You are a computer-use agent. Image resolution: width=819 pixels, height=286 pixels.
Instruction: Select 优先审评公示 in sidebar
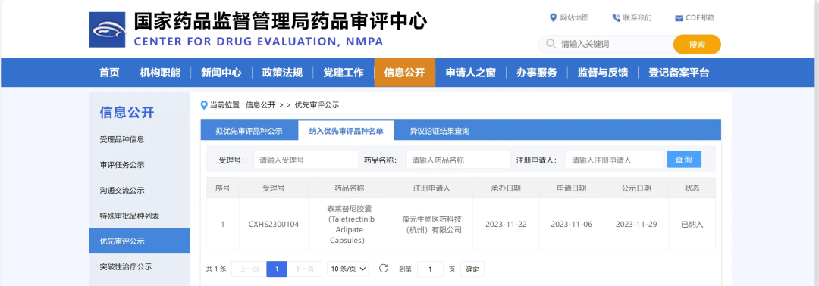140,241
